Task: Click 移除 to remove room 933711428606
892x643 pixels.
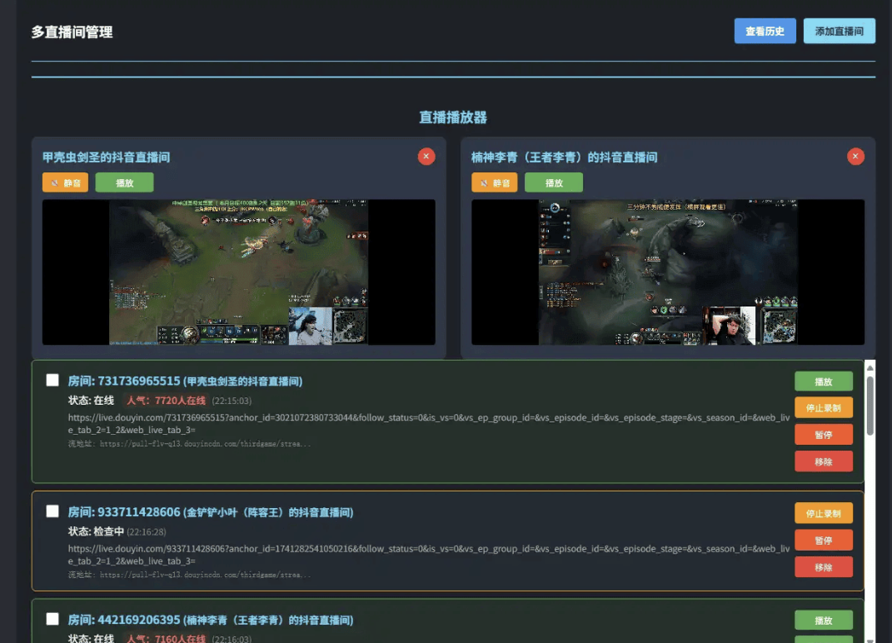Action: pos(823,566)
